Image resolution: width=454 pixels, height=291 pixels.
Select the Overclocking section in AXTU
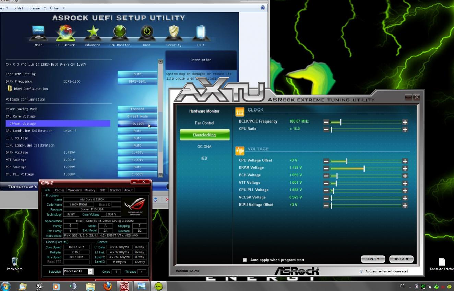coord(204,135)
